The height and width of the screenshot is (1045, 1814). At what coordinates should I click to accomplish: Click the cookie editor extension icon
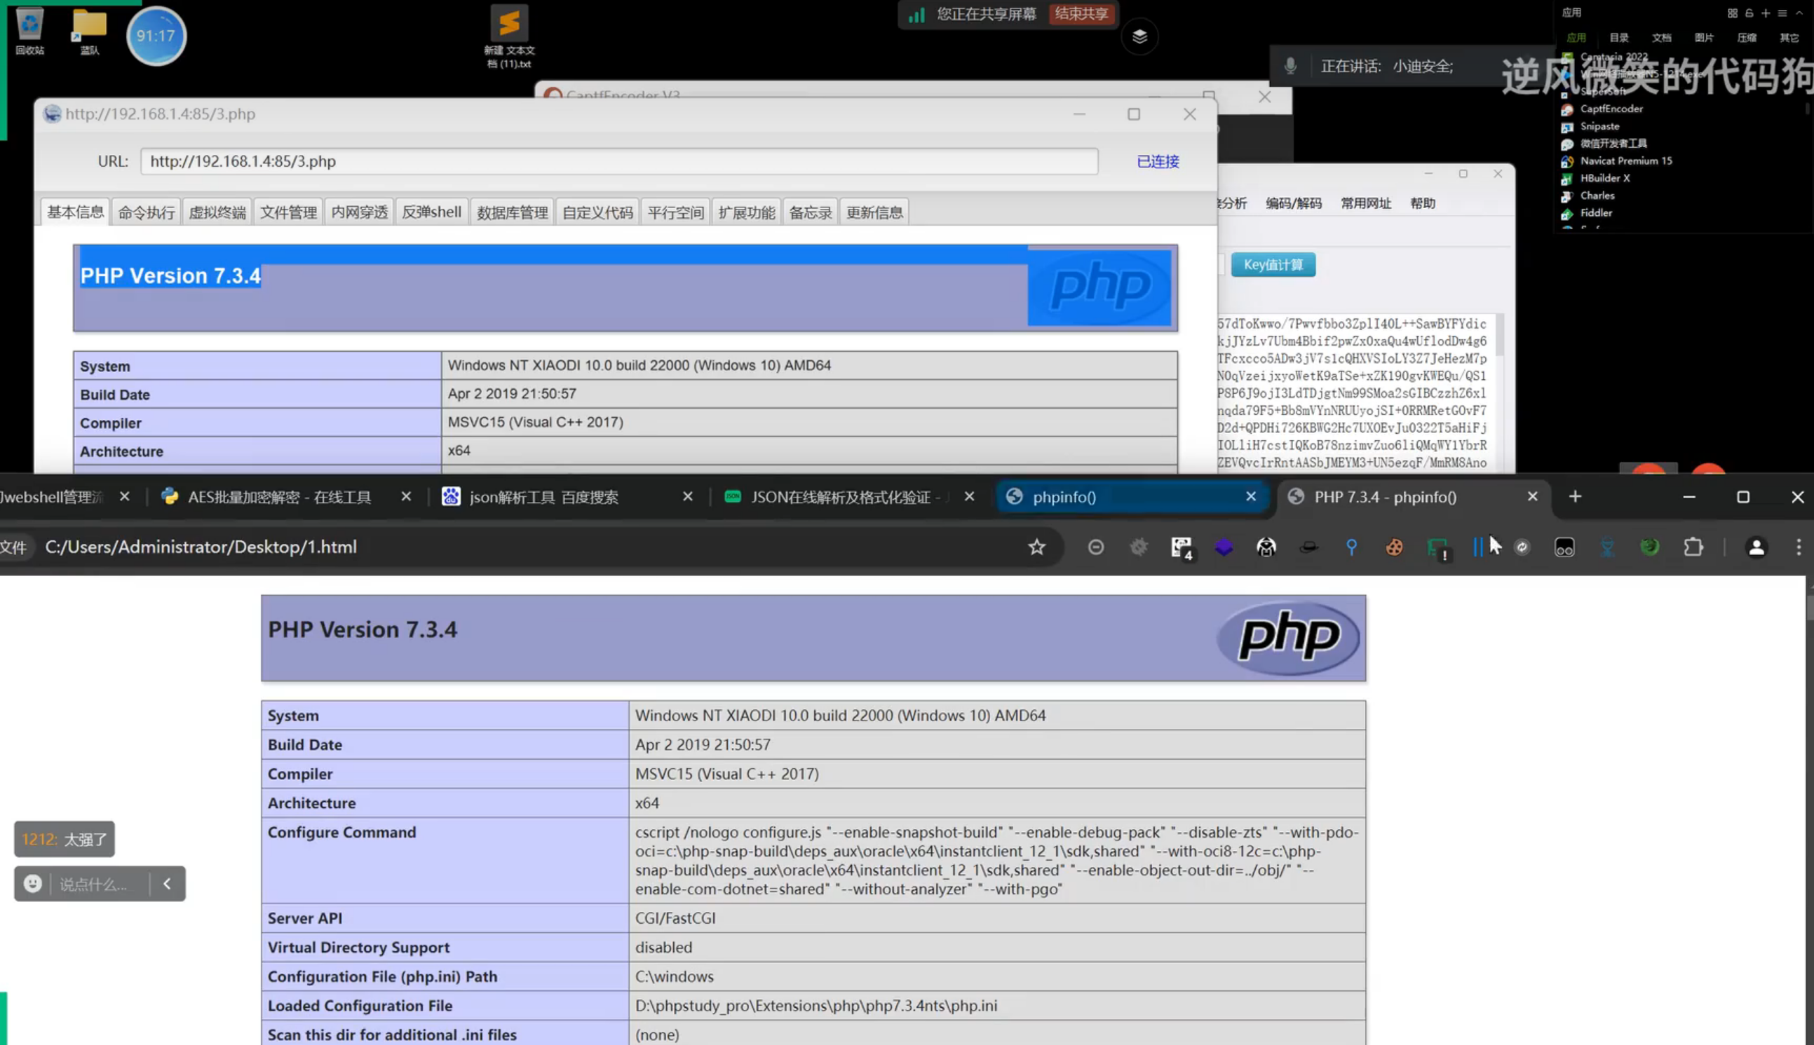coord(1393,547)
